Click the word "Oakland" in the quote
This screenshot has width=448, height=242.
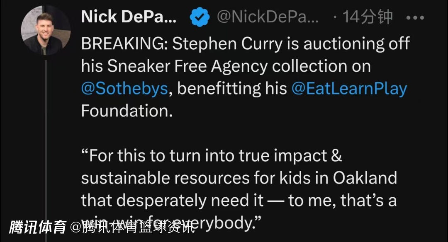tap(365, 178)
